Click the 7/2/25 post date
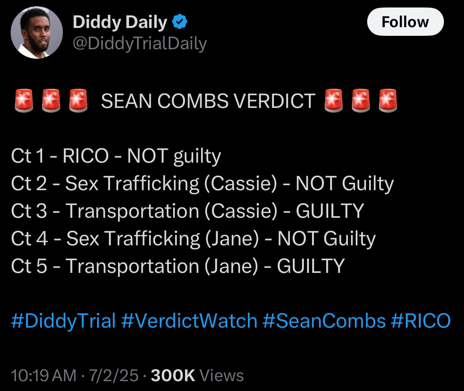464x391 pixels. pyautogui.click(x=114, y=376)
